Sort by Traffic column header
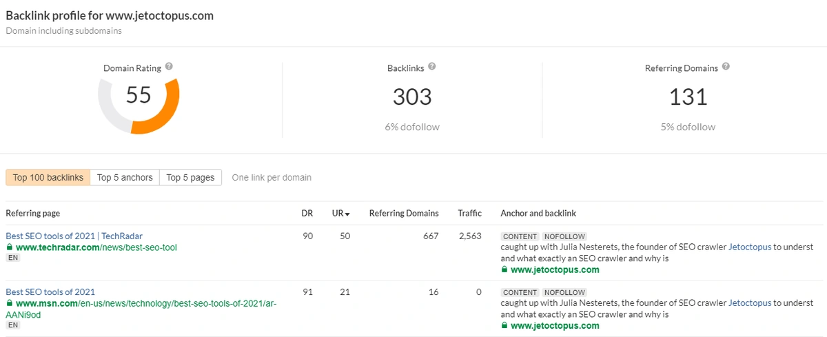This screenshot has height=337, width=827. tap(469, 214)
